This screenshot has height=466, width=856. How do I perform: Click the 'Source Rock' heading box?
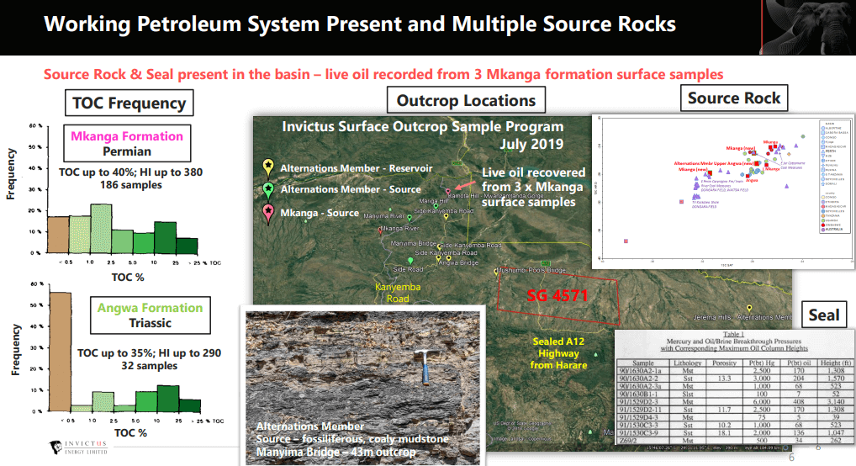734,98
